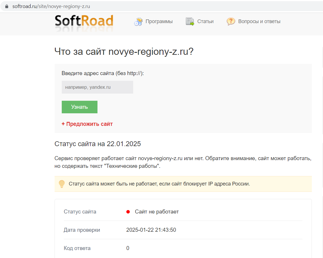Viewport: 323px width, 258px height.
Task: Click the check timestamp 2025-01-22 21:43:50
Action: pos(151,230)
